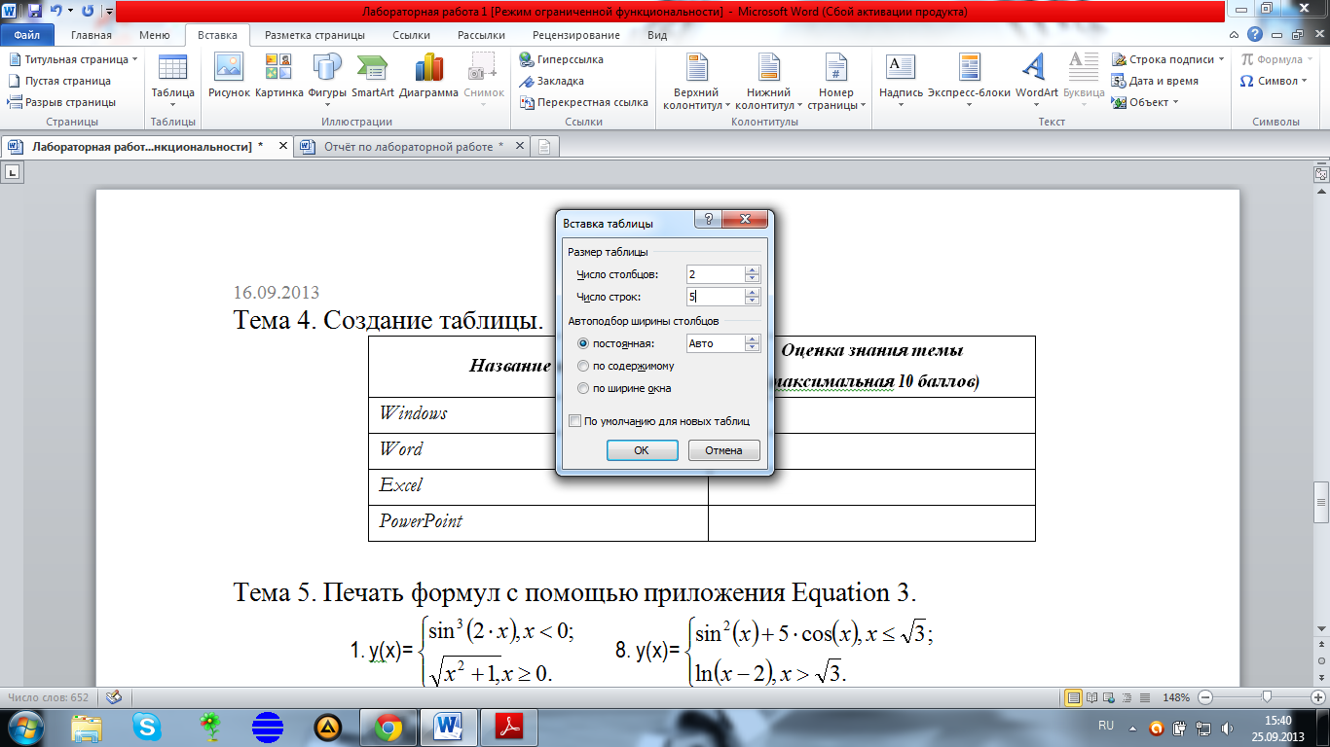This screenshot has width=1330, height=747.
Task: Add a Закладка bookmark
Action: click(552, 81)
